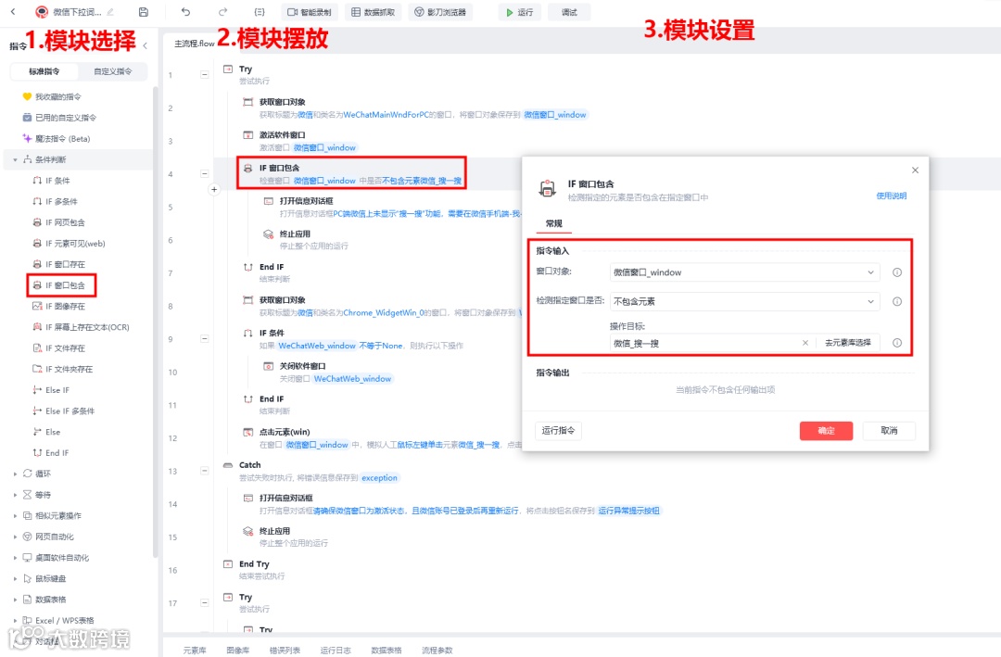Select the IF 文件存在 instruction
1001x657 pixels.
[58, 348]
